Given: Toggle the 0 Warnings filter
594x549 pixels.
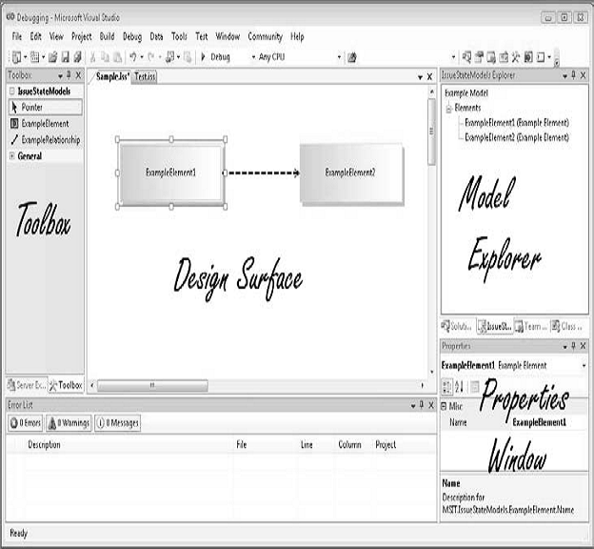Looking at the screenshot, I should (x=69, y=422).
